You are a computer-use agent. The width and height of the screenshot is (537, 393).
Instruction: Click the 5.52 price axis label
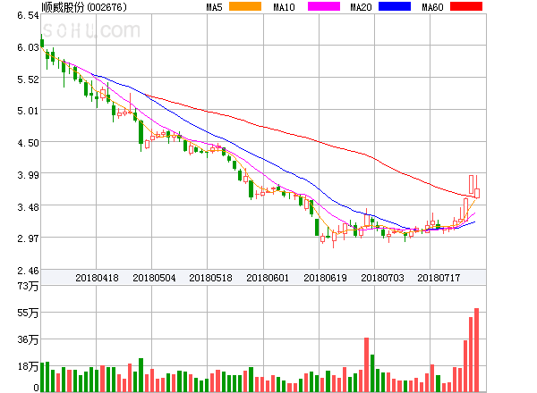pos(28,79)
